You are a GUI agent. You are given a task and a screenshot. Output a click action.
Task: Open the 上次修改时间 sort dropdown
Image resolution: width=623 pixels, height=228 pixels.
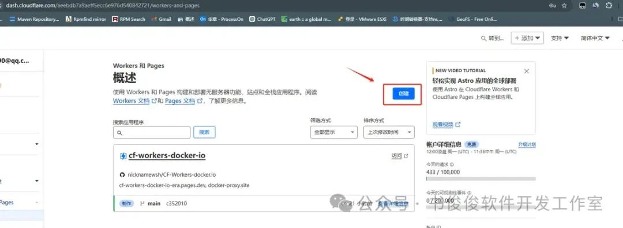(x=389, y=132)
